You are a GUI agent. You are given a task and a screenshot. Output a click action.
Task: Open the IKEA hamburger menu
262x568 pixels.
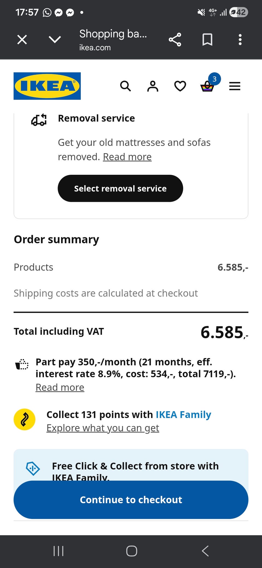pos(235,86)
